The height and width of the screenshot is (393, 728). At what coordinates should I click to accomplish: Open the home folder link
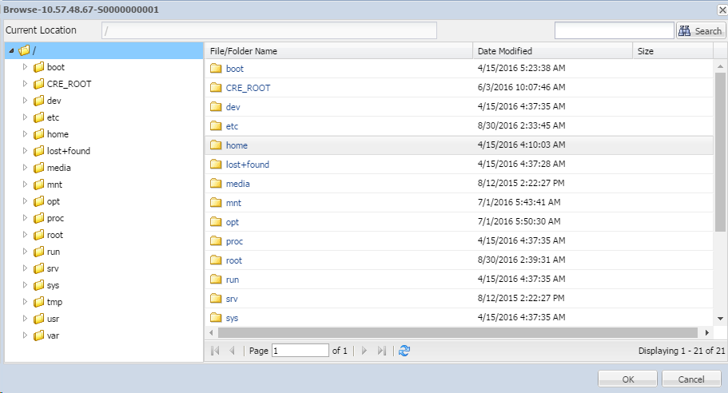coord(237,145)
